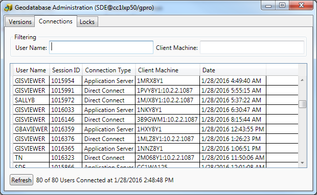Screen dimensions: 317x195
Task: Click client machine 1MLZ8Y1:10.2.2.1087 cell
Action: [x=167, y=138]
